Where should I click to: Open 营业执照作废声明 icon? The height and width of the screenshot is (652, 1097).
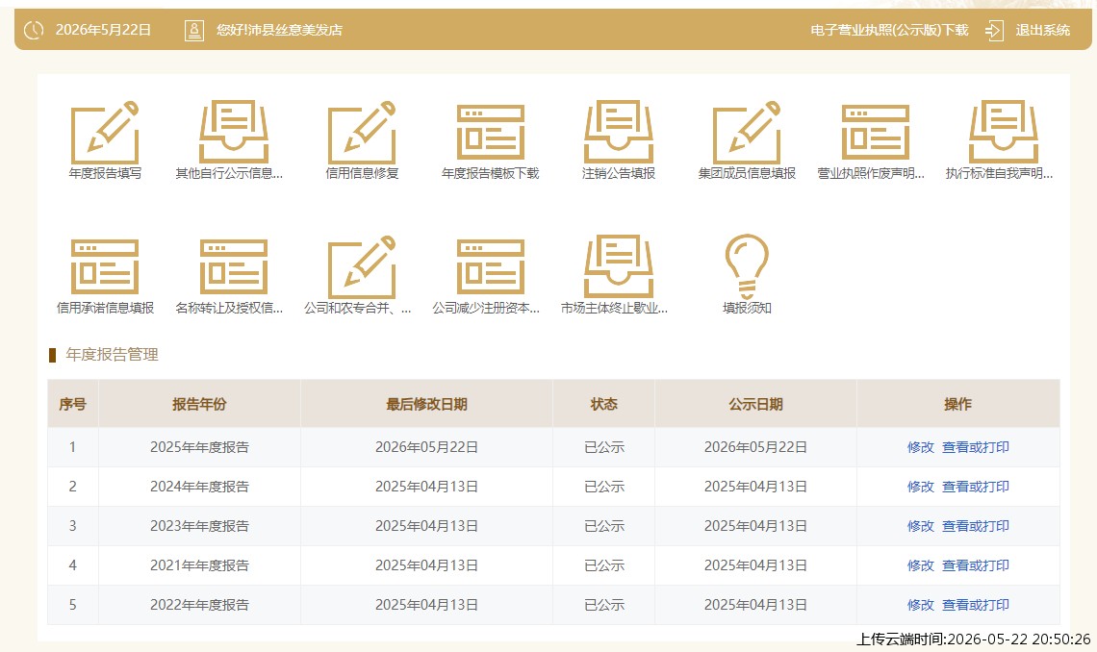click(876, 132)
